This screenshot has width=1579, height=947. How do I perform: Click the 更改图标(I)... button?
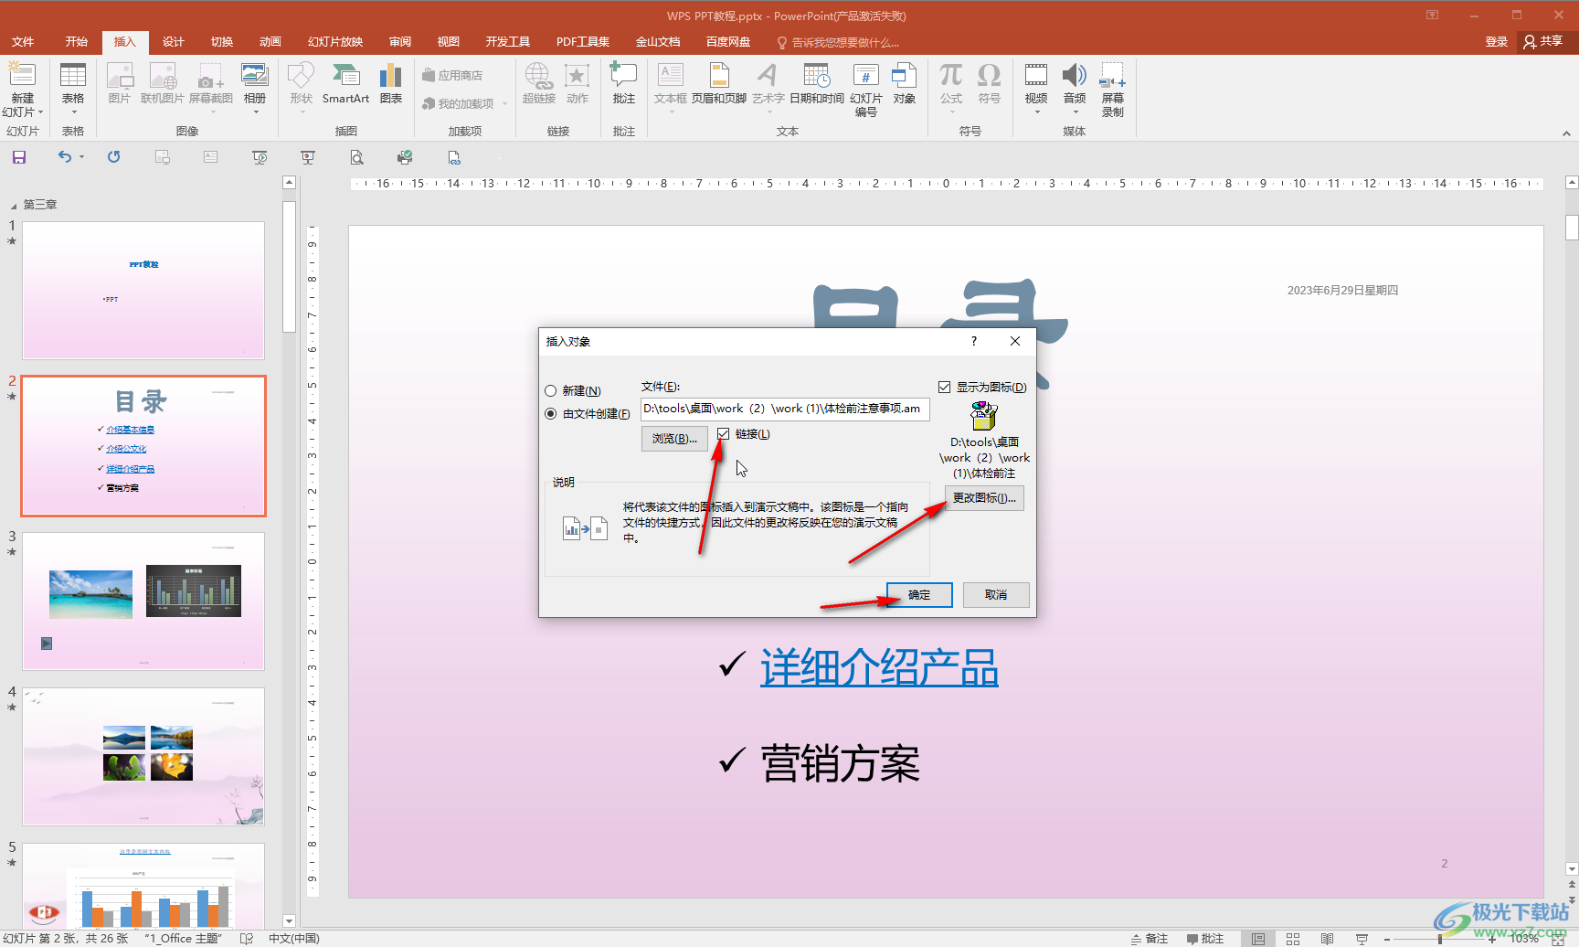(984, 498)
